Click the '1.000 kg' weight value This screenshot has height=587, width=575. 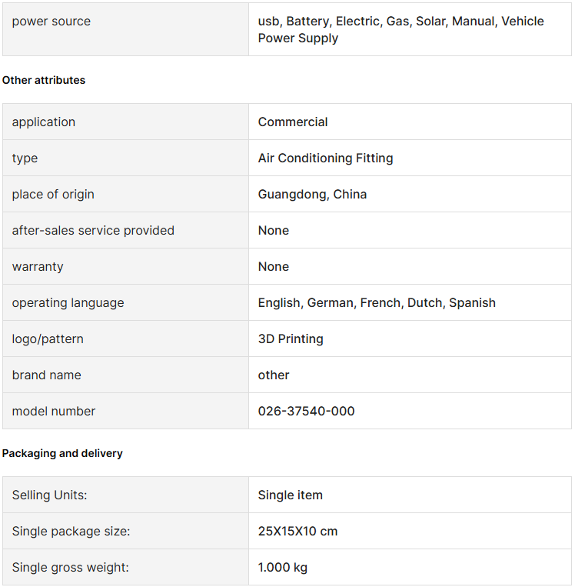(282, 567)
